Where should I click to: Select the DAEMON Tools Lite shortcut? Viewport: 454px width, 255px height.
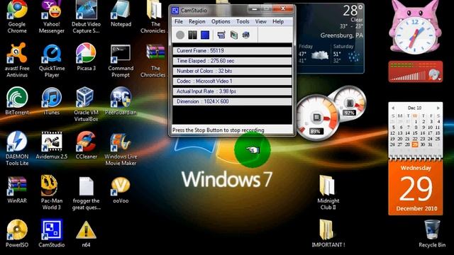[x=17, y=148]
